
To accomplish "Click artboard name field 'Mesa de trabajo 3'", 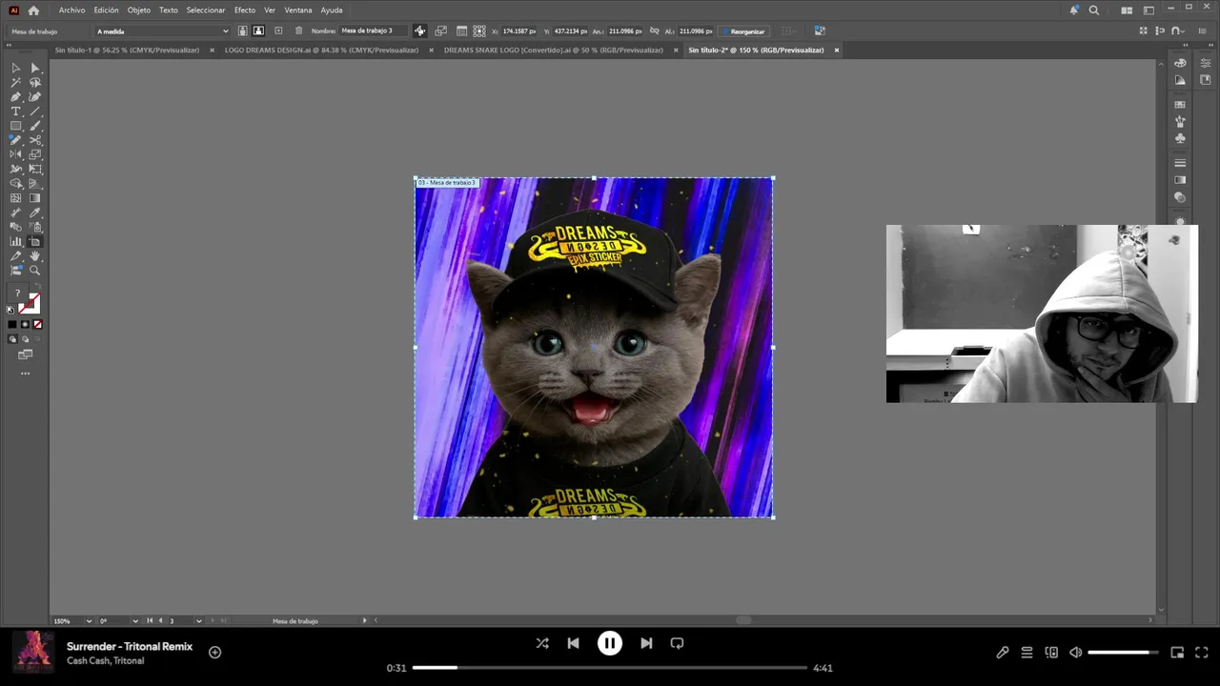I will tap(374, 30).
